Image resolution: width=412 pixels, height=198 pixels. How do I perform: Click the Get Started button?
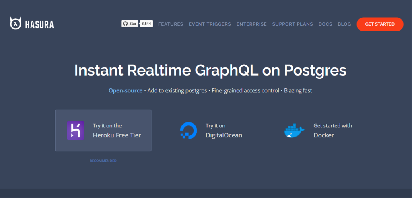[x=380, y=24]
